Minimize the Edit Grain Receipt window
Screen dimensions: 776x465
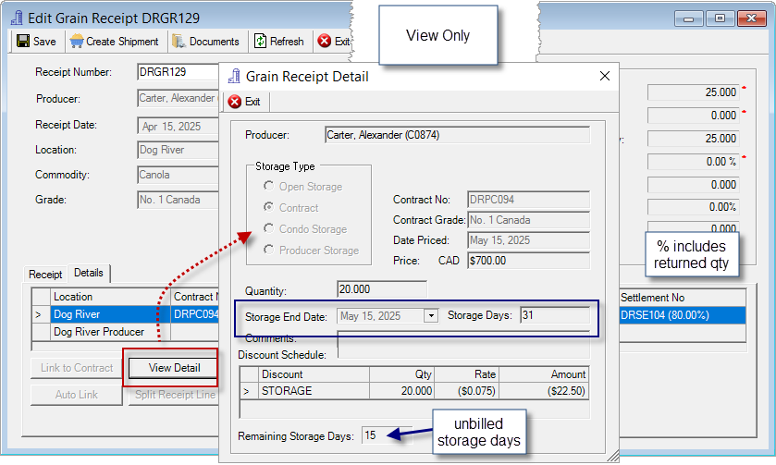click(x=688, y=18)
